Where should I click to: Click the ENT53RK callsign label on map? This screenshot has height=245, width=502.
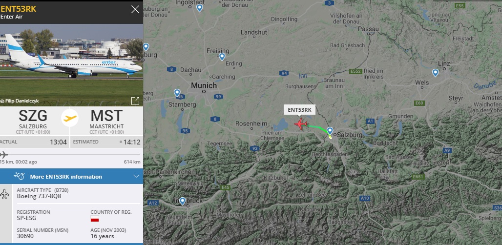click(x=300, y=110)
